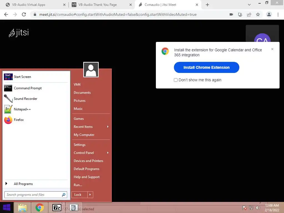Click search magnifier in Start menu
284x213 pixels.
(x=64, y=195)
